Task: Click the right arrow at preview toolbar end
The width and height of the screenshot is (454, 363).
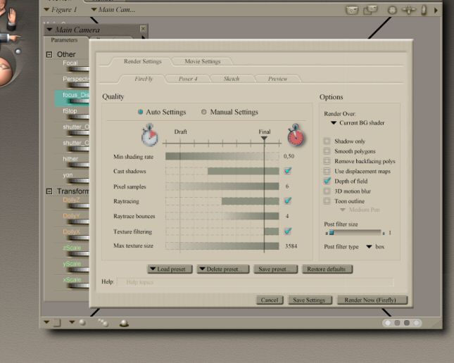Action: pyautogui.click(x=436, y=11)
